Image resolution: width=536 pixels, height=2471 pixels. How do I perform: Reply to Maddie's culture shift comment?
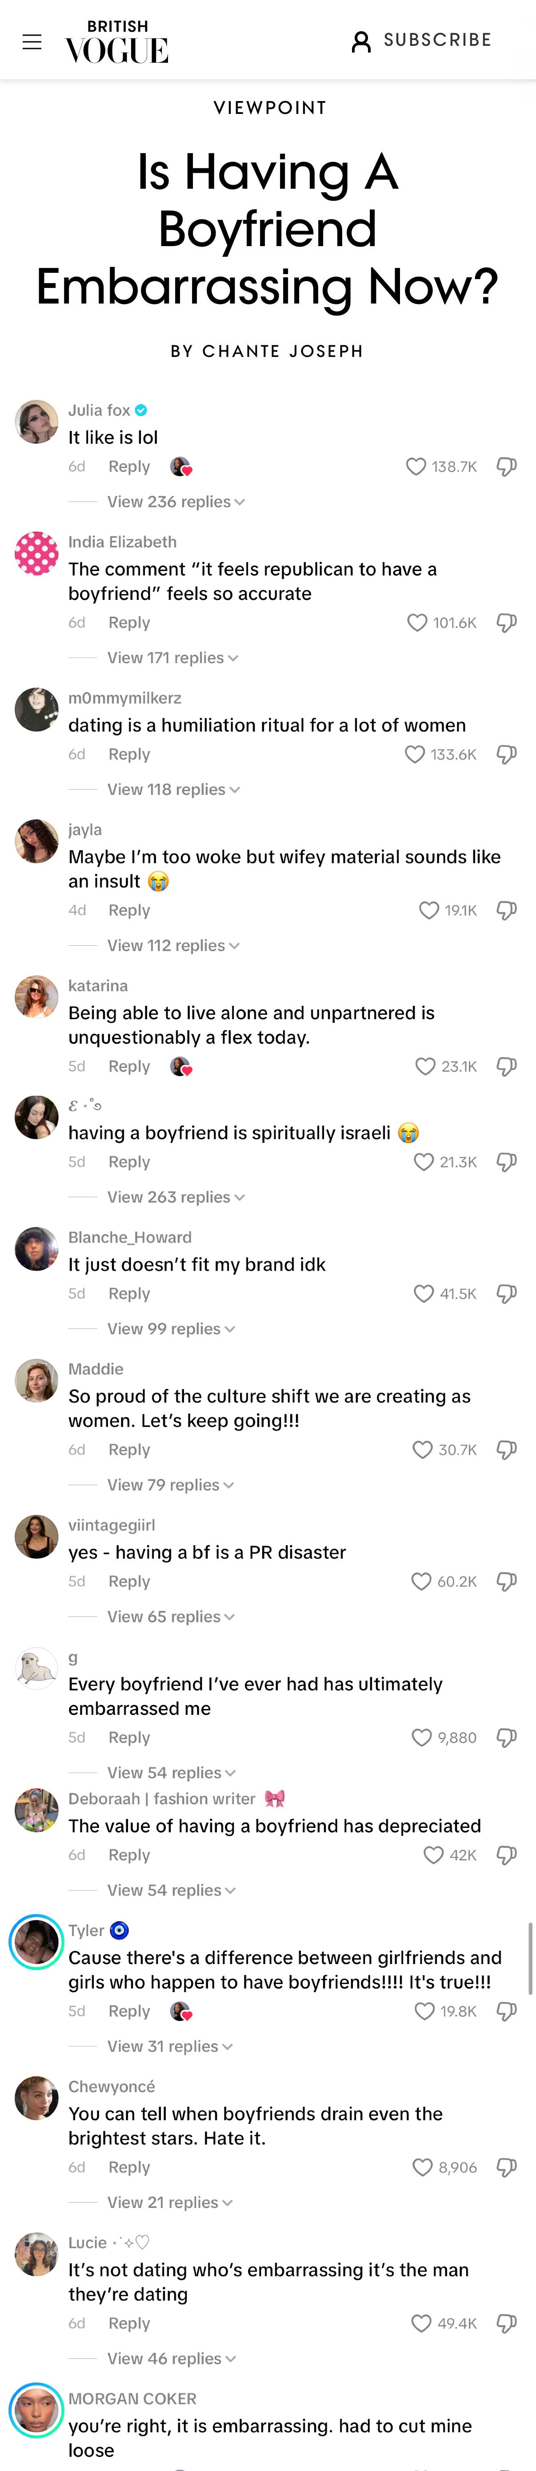click(x=129, y=1450)
